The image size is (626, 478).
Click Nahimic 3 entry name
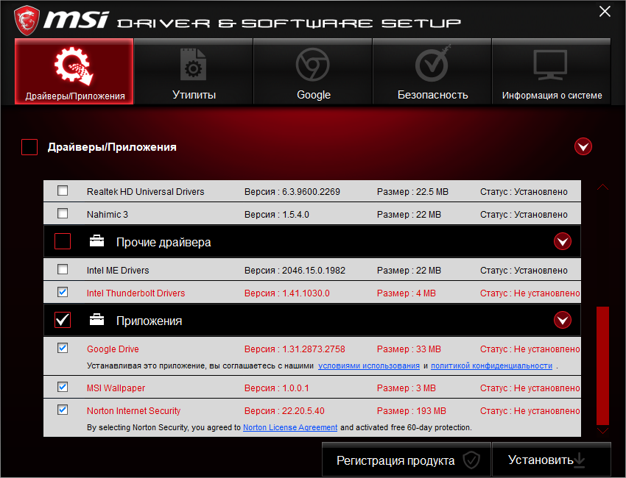pyautogui.click(x=108, y=215)
